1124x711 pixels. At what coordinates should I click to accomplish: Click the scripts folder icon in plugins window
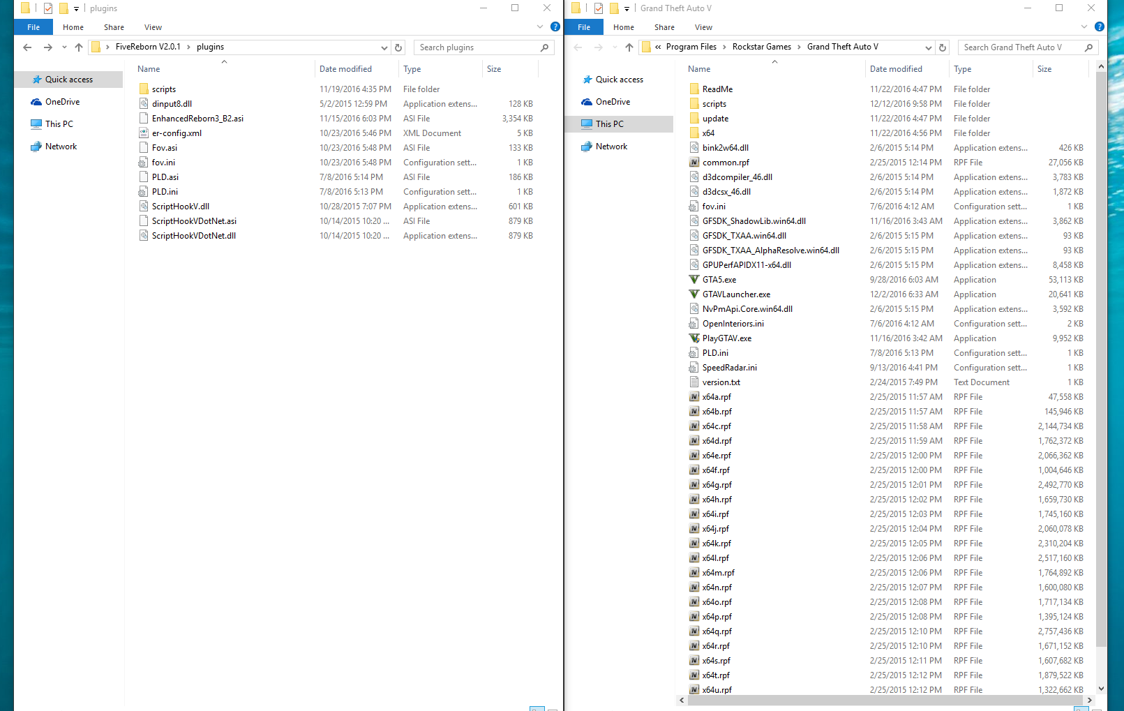click(144, 89)
